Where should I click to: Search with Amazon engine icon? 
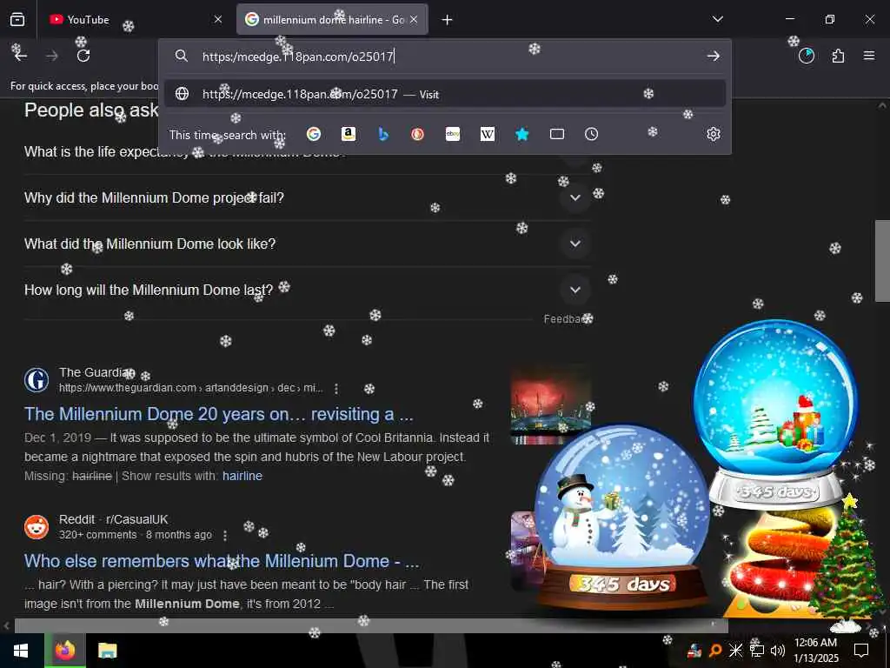(x=349, y=134)
